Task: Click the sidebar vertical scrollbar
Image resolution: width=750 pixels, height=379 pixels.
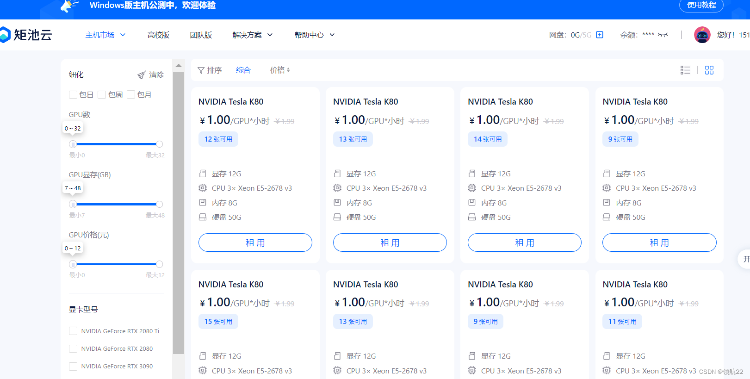Action: click(179, 213)
